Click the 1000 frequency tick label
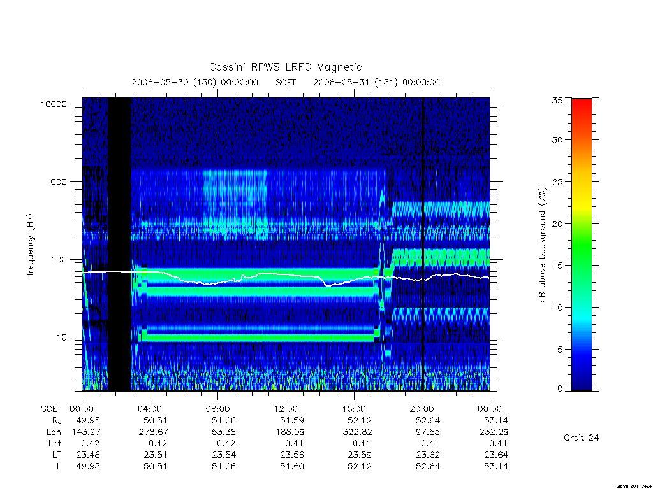653x489 pixels. point(56,181)
